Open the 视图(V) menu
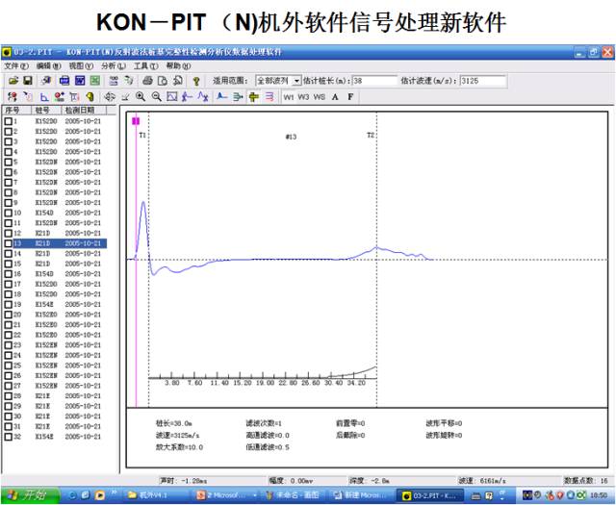Viewport: 616px width, 505px height. (x=81, y=66)
